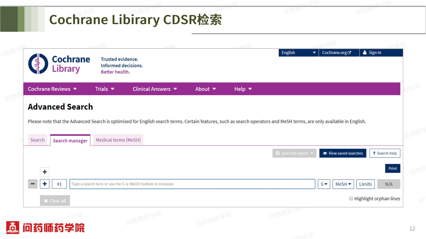Click the 'Trusted evidence.' tagline
The image size is (426, 239).
120,59
